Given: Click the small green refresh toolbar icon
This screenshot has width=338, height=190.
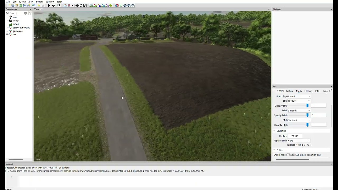Looking at the screenshot, I should pos(121,6).
